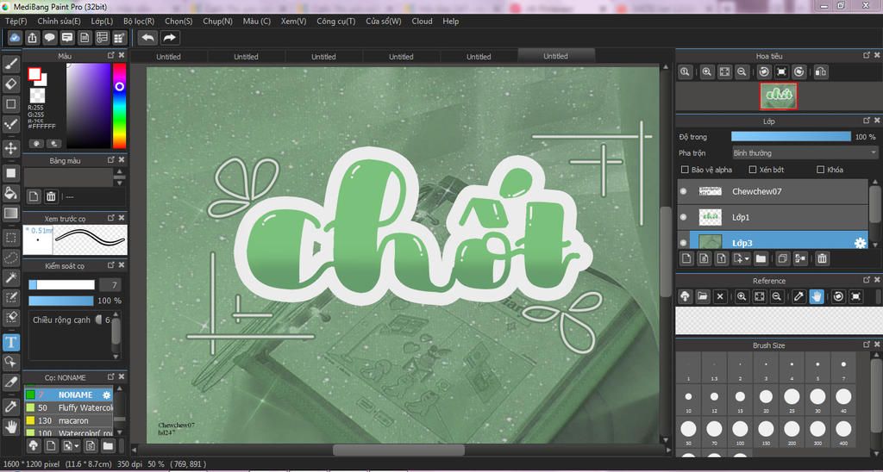Select the macaron brush
The image size is (883, 472).
pyautogui.click(x=69, y=421)
